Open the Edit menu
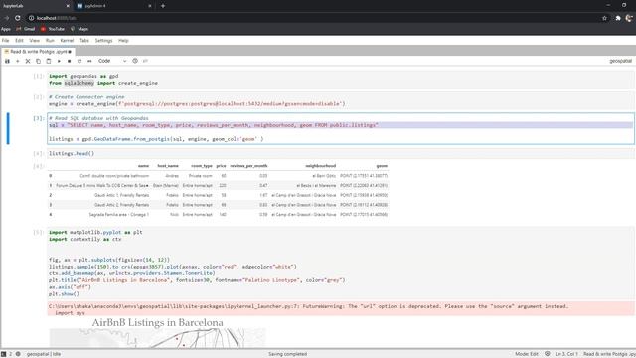Image resolution: width=636 pixels, height=358 pixels. pos(19,41)
